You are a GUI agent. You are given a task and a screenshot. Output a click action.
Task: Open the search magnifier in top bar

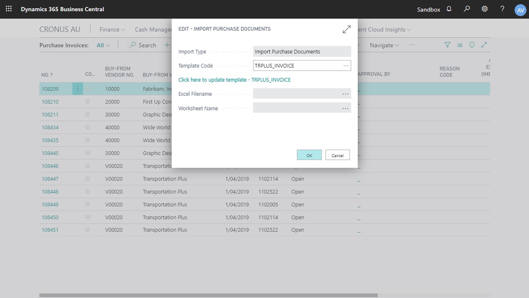pyautogui.click(x=467, y=9)
